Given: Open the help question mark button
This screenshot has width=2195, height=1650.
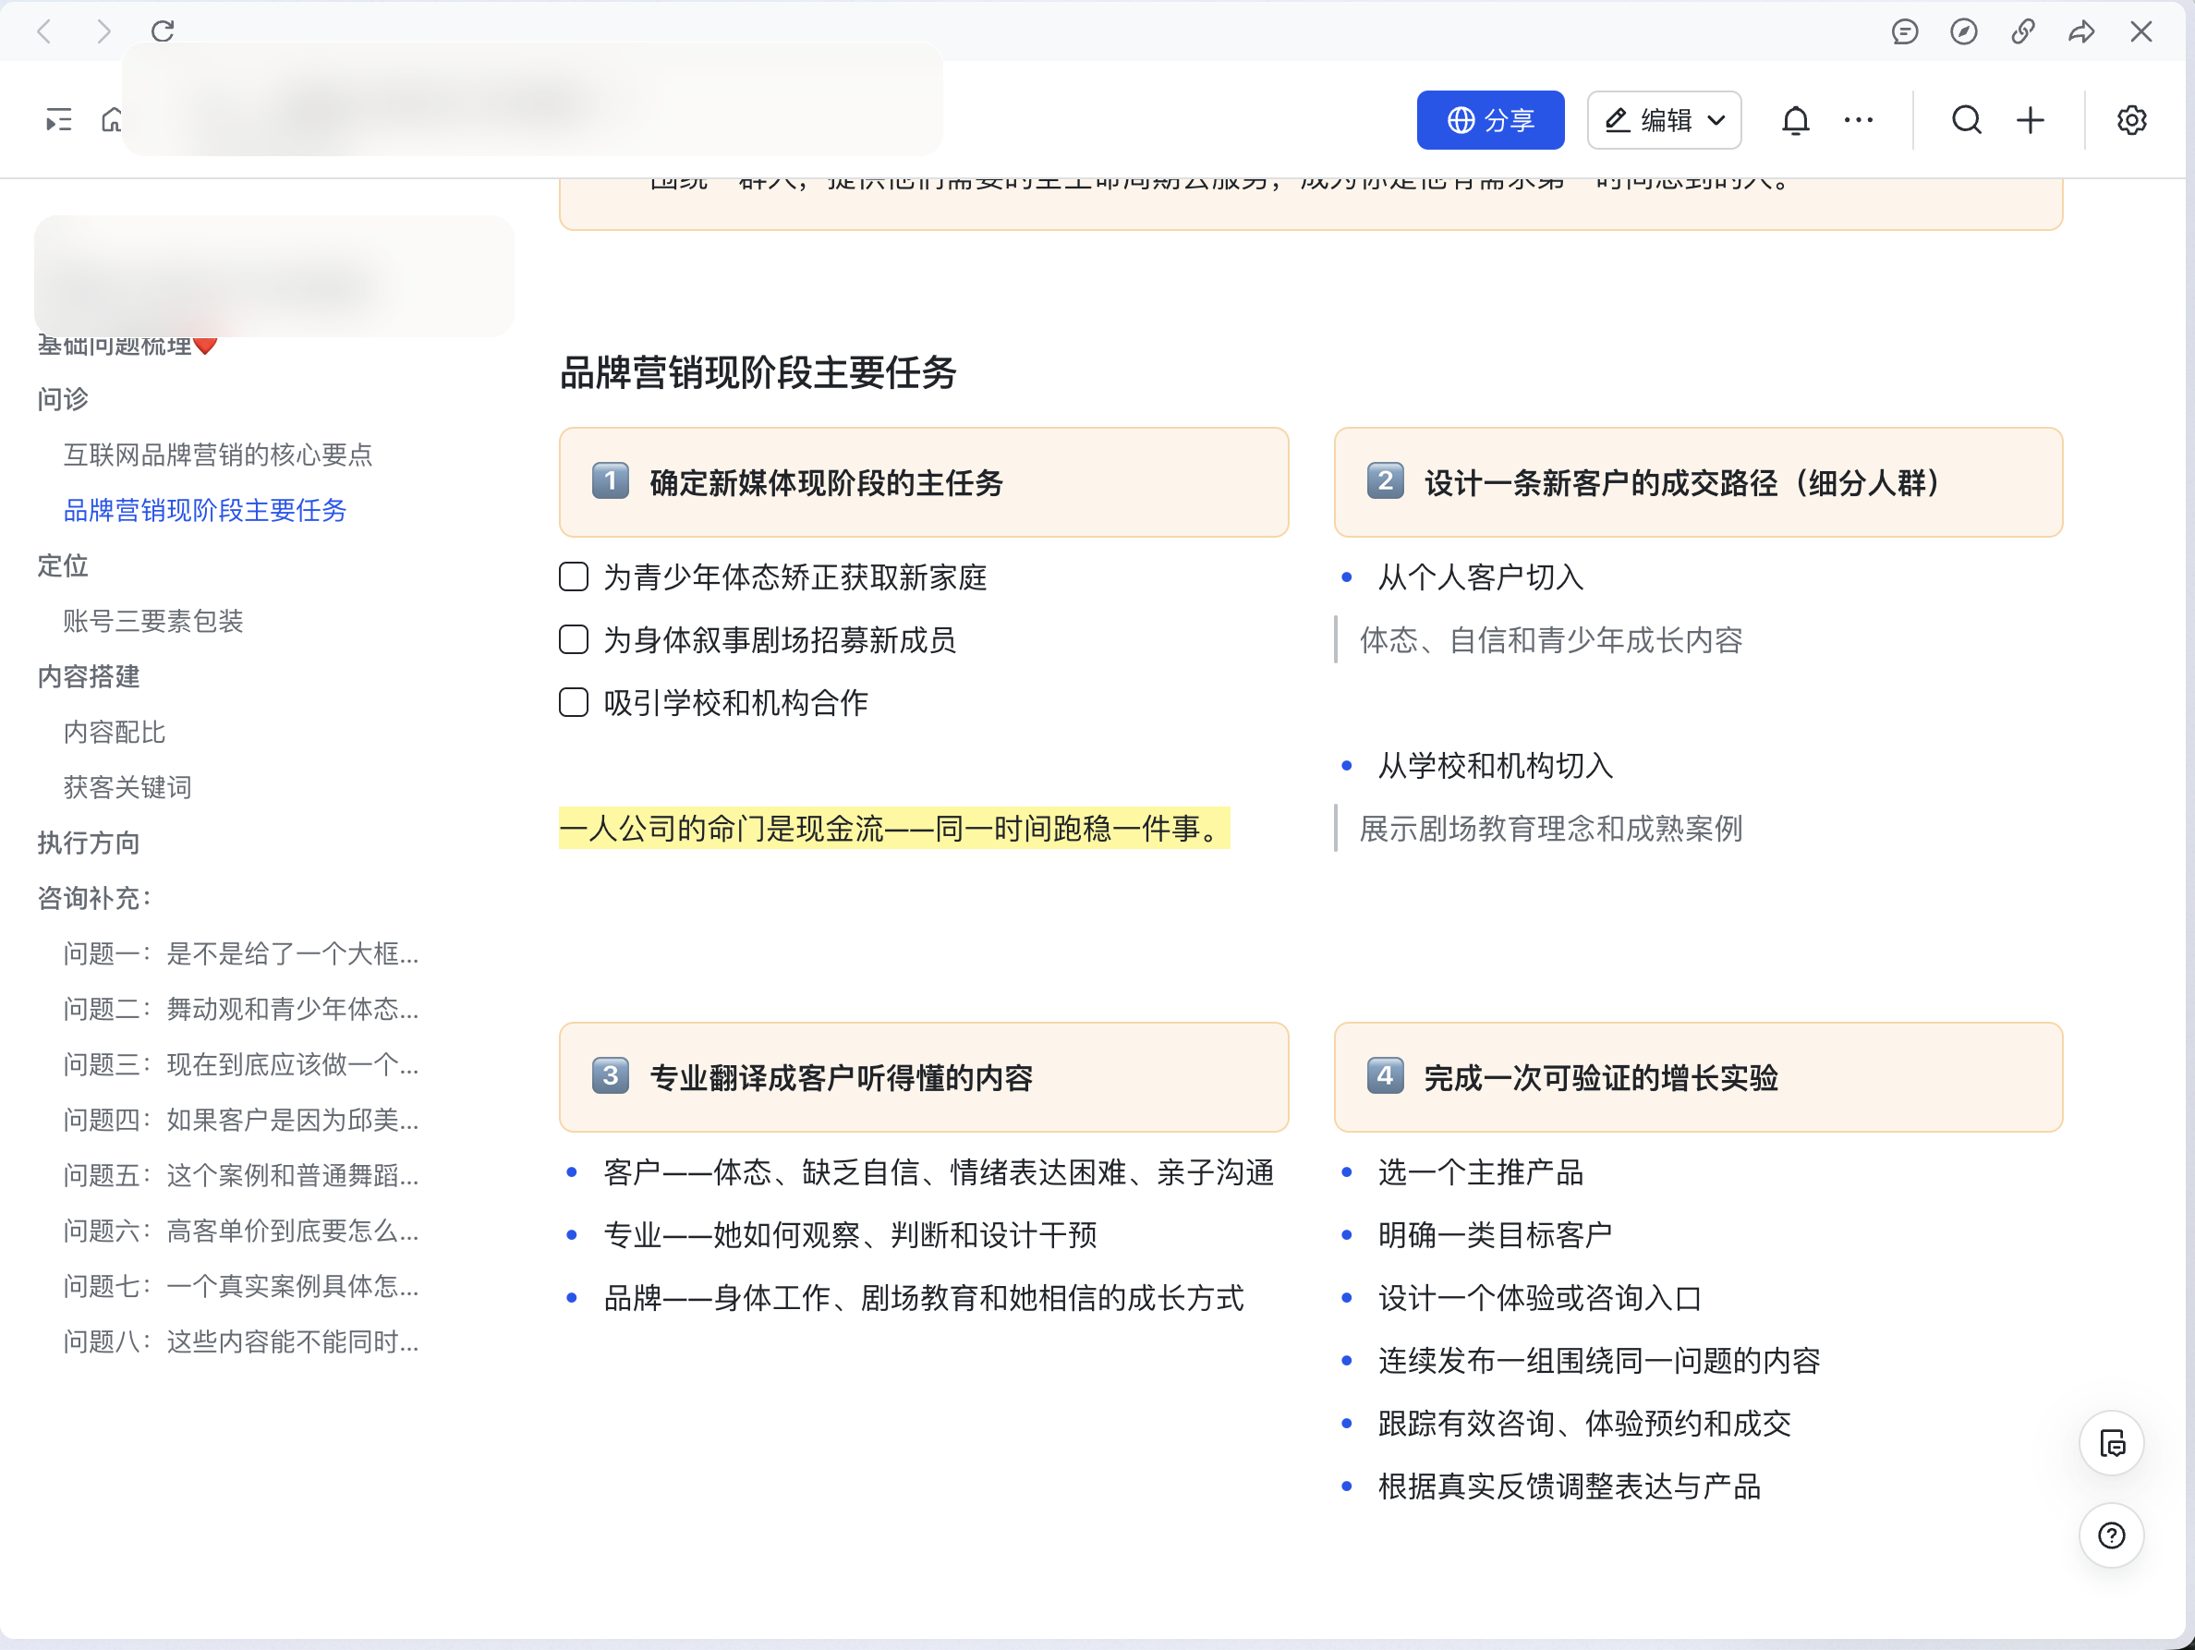Looking at the screenshot, I should (2112, 1535).
